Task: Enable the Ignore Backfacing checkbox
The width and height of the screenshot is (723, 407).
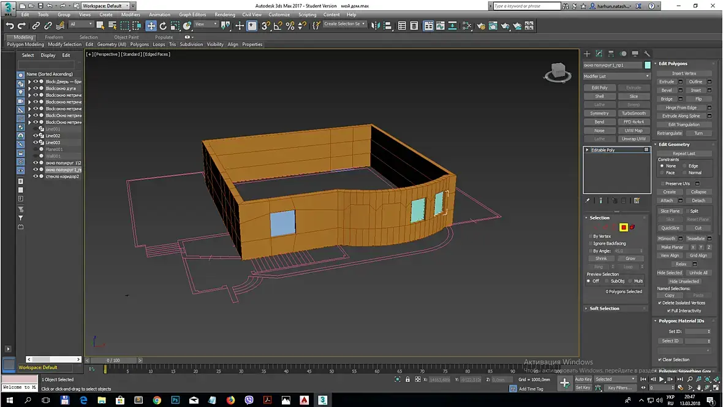Action: coord(591,243)
